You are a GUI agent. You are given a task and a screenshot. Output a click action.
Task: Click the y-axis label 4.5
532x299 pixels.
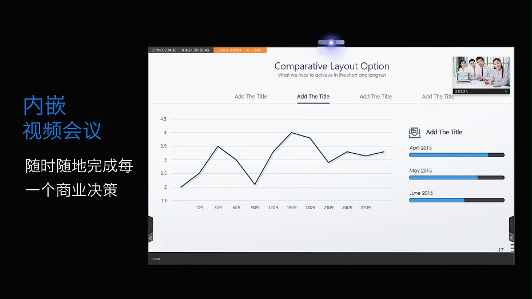pyautogui.click(x=163, y=119)
